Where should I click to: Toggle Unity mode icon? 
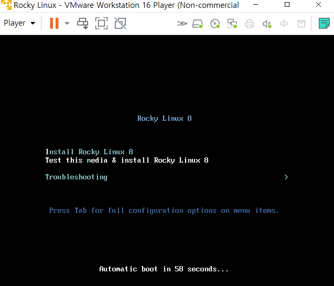[x=121, y=23]
